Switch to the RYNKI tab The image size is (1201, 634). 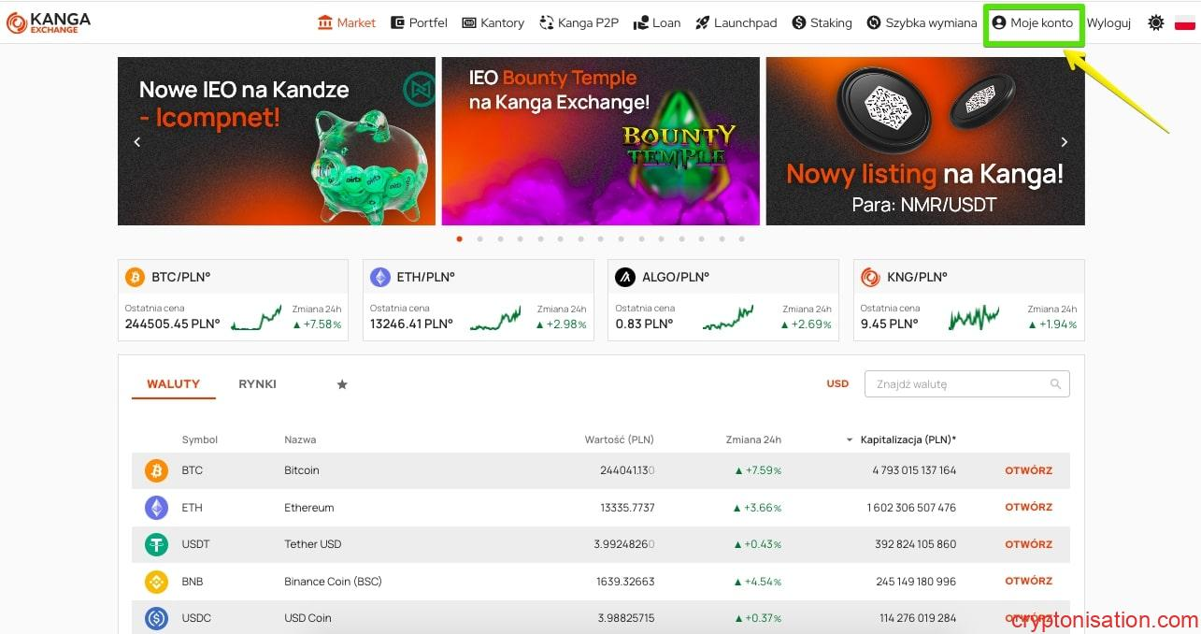pos(257,384)
